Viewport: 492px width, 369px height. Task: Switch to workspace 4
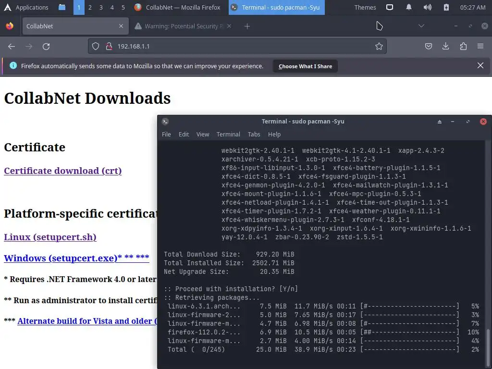coord(112,7)
